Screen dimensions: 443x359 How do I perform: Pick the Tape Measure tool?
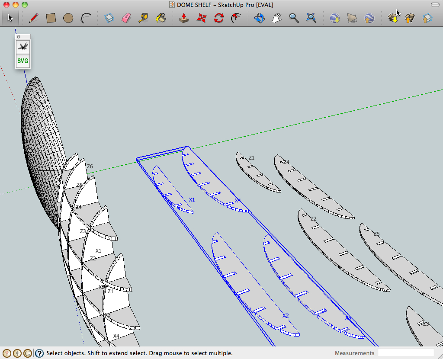(x=144, y=18)
